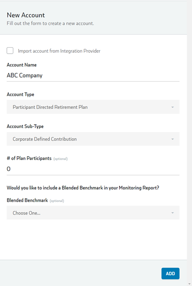Click the Account Sub-Type dropdown caret arrow
192x286 pixels.
tap(173, 139)
